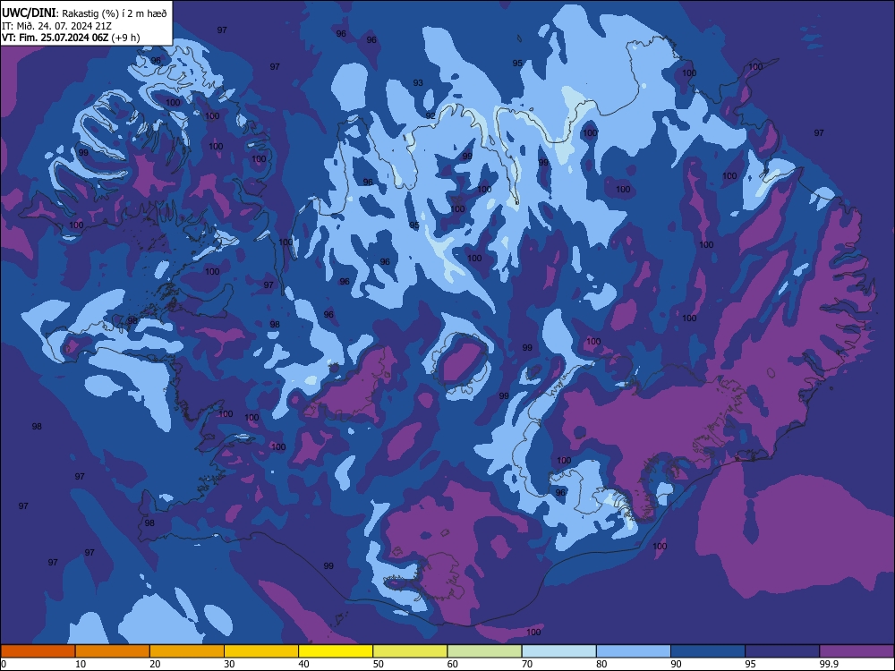Click the title 'UWC/DINI: Rakastig (%) í 2 m hæð'

click(84, 13)
